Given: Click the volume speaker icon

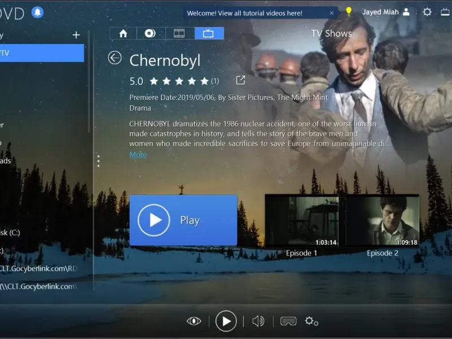Looking at the screenshot, I should (x=258, y=321).
